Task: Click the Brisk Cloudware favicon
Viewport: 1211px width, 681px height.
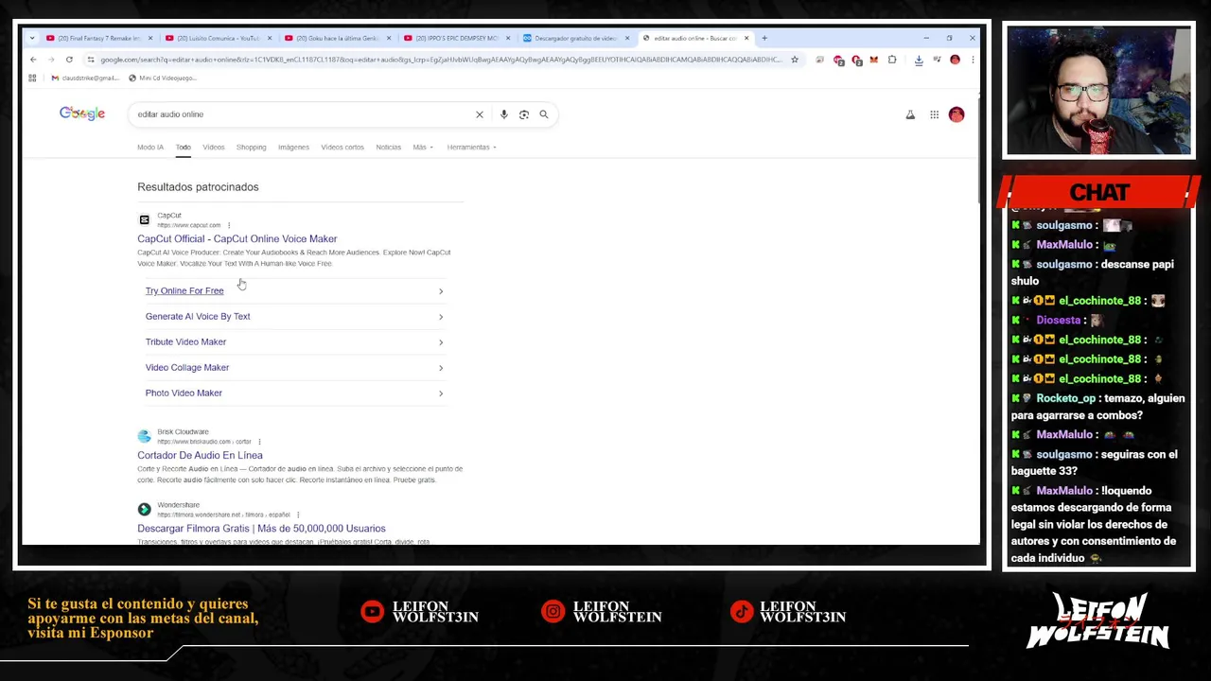Action: (144, 436)
